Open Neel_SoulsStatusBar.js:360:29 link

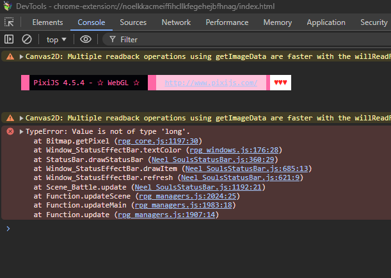(x=212, y=159)
